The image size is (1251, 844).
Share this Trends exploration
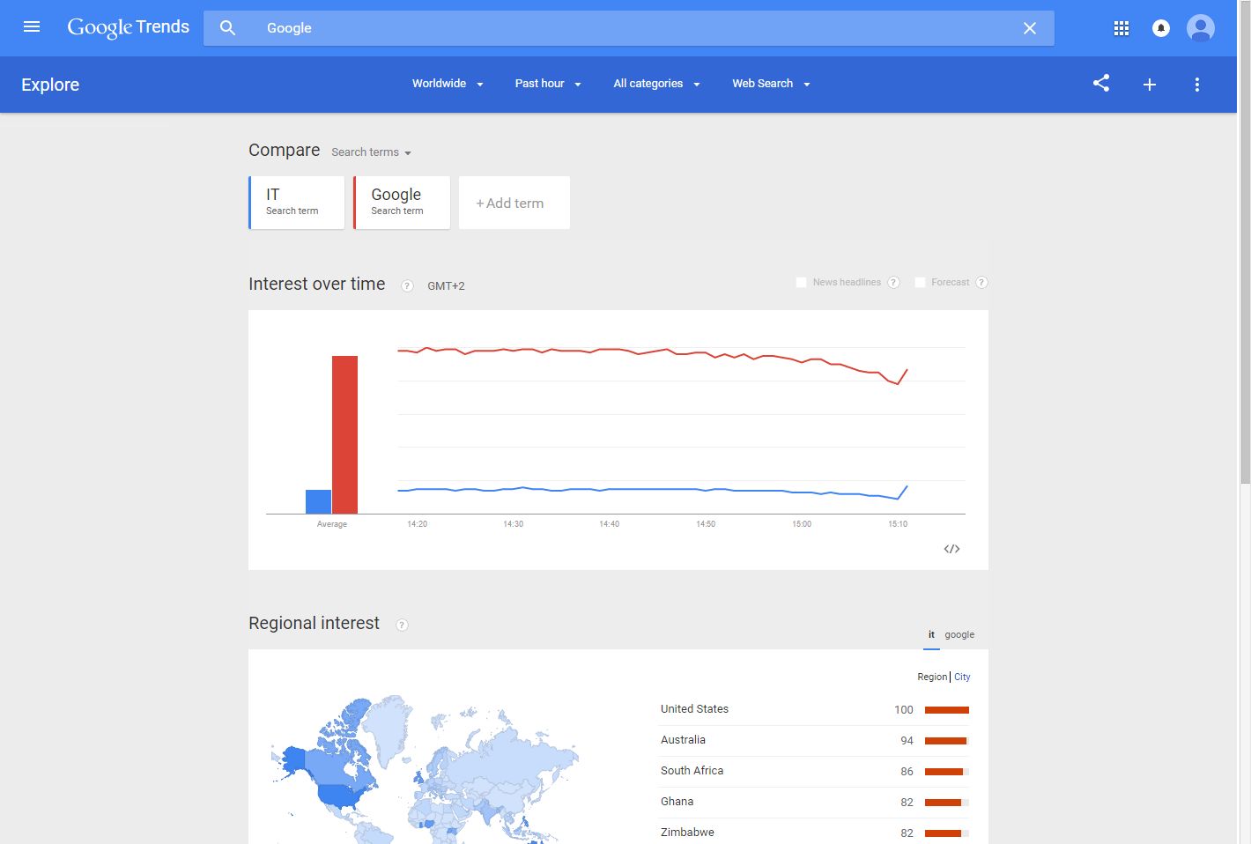pyautogui.click(x=1101, y=84)
